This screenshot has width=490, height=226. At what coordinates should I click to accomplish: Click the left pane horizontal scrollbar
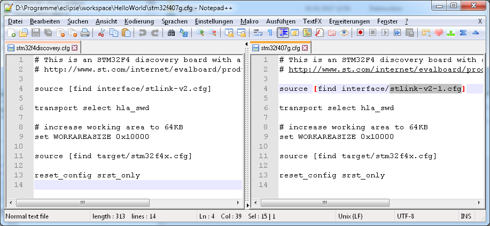(x=123, y=204)
